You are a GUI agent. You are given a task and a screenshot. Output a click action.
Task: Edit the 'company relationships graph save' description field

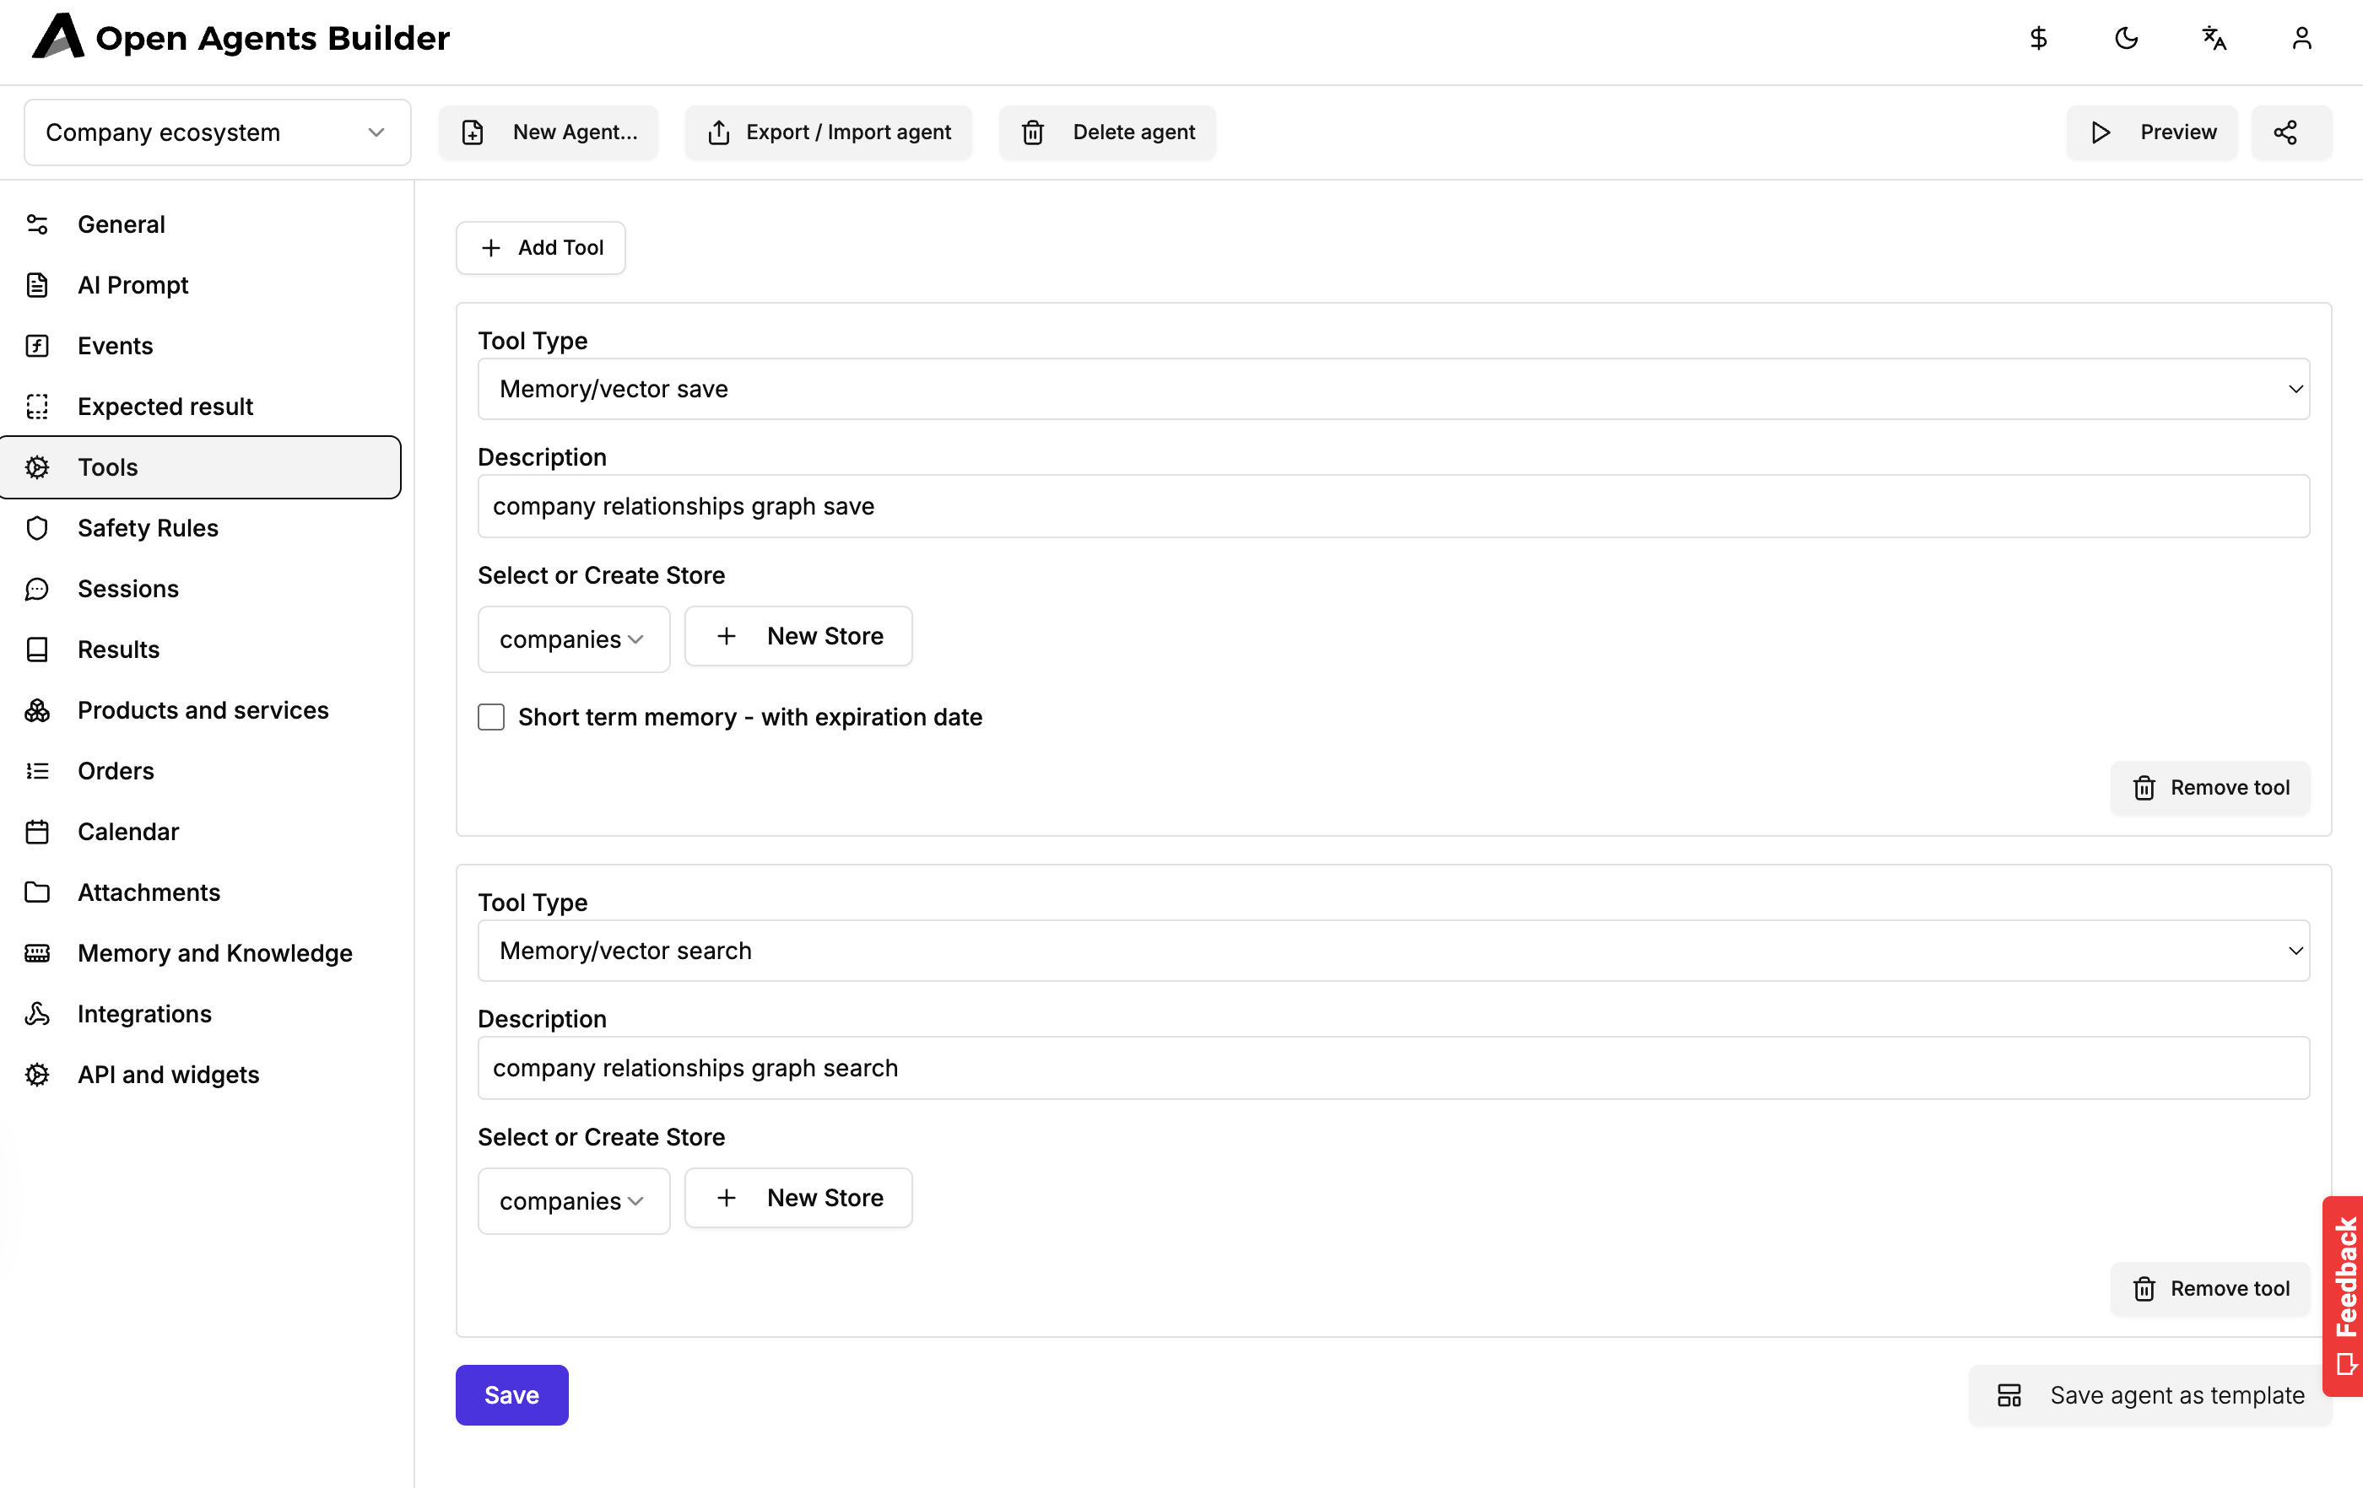[x=1393, y=507]
